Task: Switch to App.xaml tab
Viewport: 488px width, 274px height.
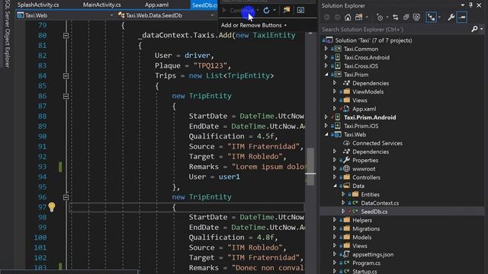Action: (x=157, y=5)
